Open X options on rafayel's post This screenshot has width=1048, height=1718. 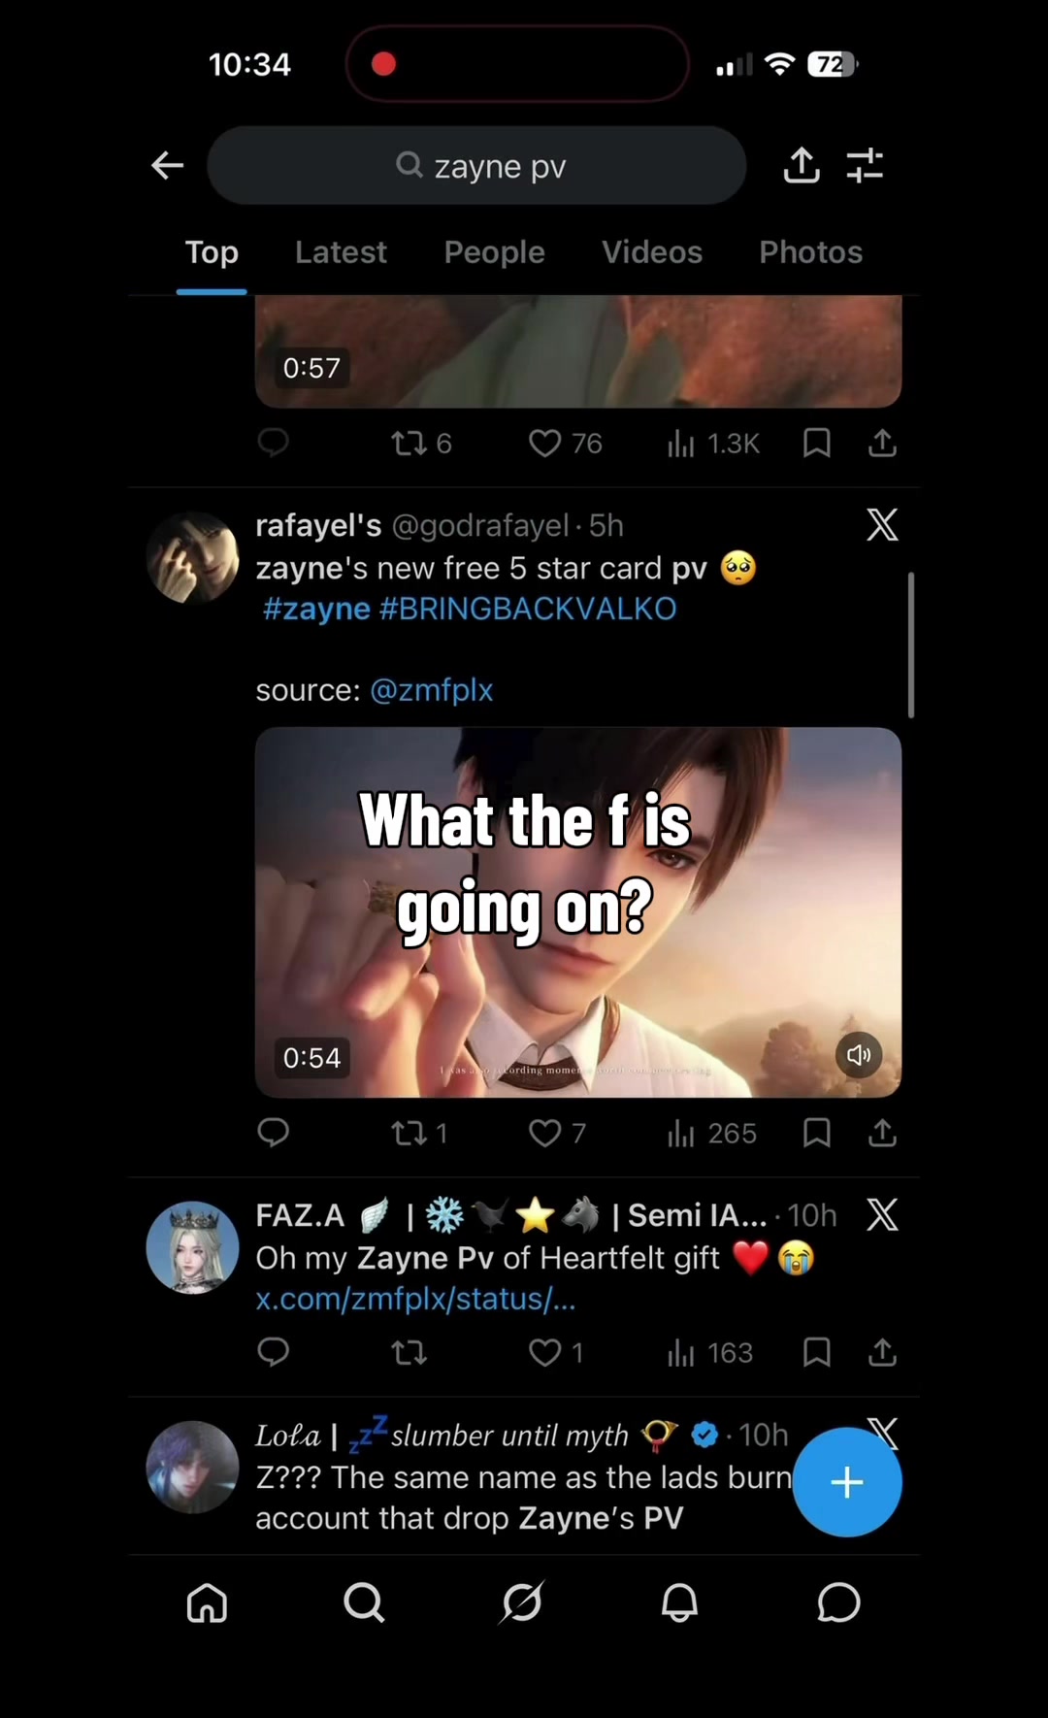[882, 525]
